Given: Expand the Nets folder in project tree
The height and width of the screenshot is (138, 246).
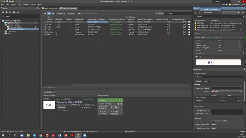Looking at the screenshot, I should [4, 33].
